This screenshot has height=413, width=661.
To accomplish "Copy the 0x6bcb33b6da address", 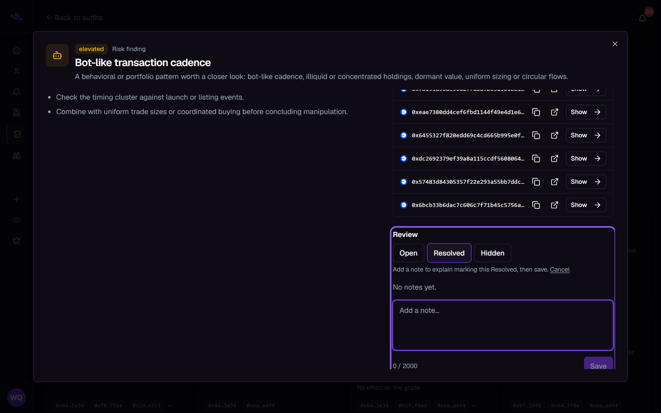I will [x=536, y=205].
